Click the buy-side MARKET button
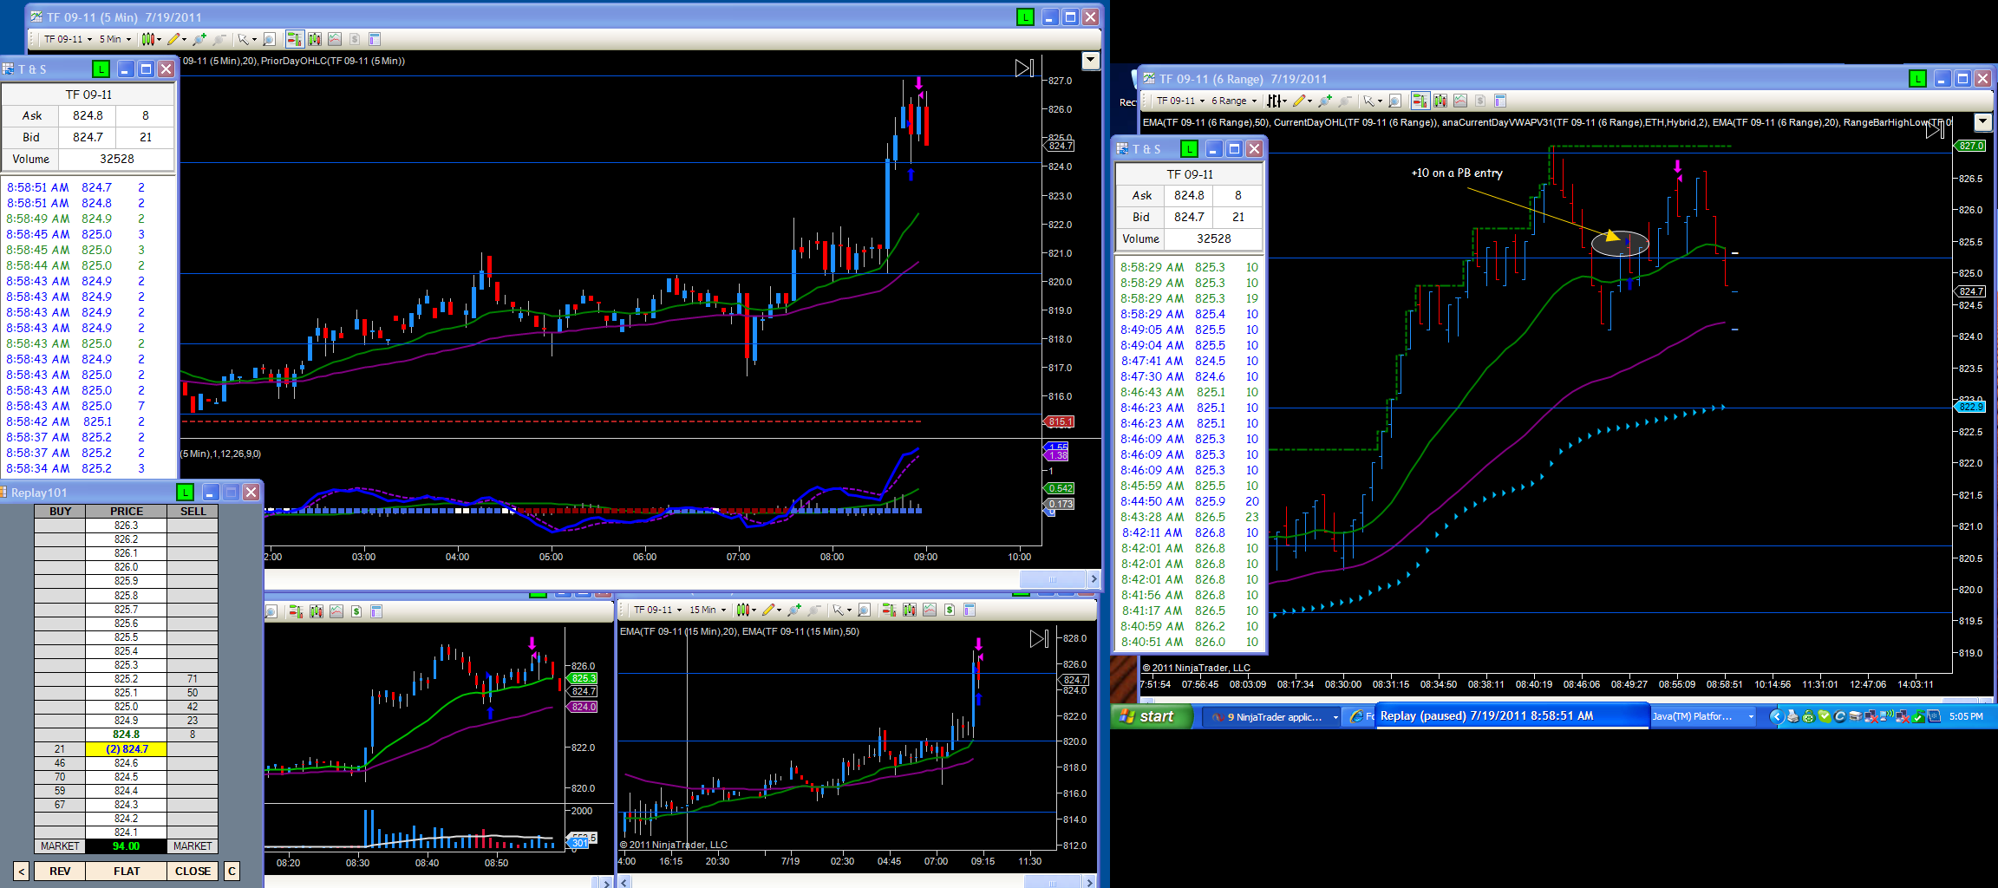 click(x=60, y=846)
